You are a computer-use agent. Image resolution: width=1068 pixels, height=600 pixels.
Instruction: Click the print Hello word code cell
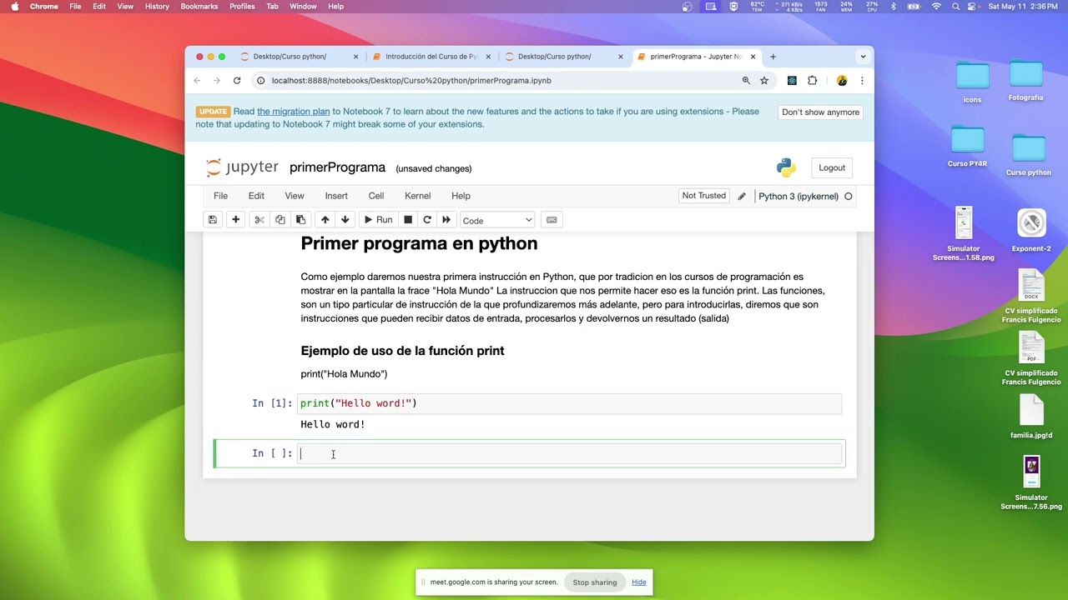569,403
